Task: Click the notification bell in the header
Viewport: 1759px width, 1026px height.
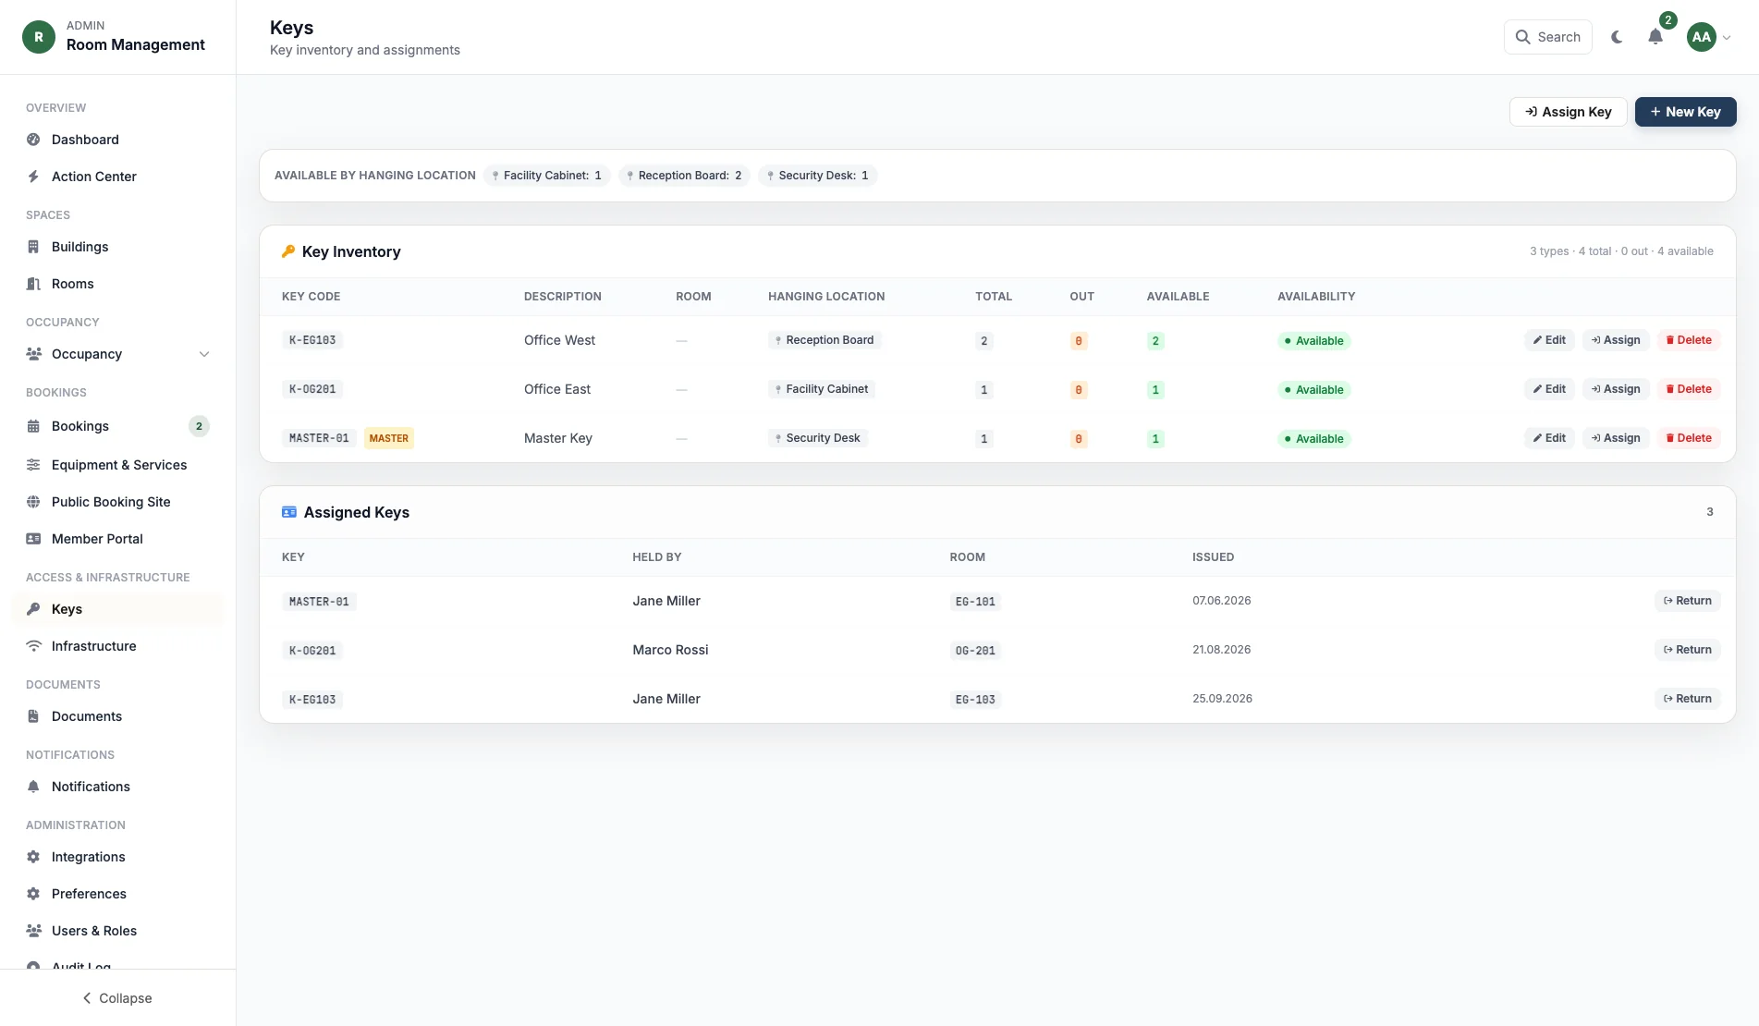Action: (1655, 37)
